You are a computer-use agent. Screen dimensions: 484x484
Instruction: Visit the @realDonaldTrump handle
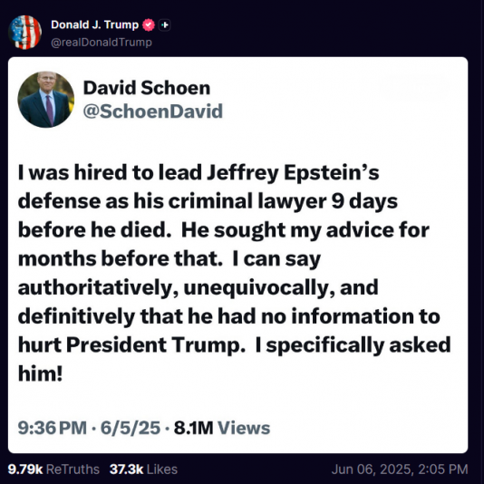click(x=102, y=43)
